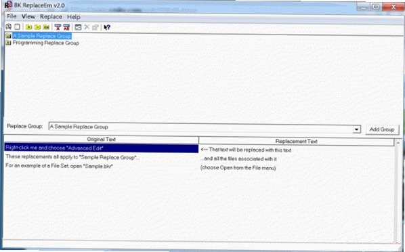
Task: Click the Add Group button
Action: pyautogui.click(x=382, y=129)
